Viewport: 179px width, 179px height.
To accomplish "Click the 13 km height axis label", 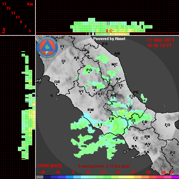I will point(13,13).
